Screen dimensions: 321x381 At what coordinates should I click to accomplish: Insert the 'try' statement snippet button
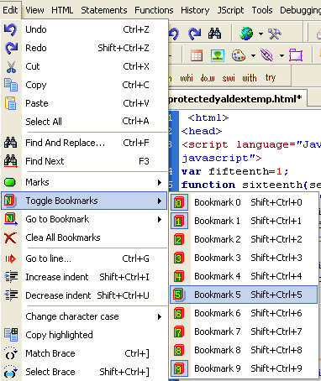click(x=271, y=77)
